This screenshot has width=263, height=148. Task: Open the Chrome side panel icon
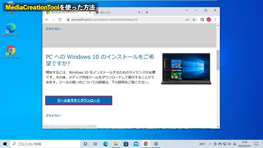[x=202, y=20]
